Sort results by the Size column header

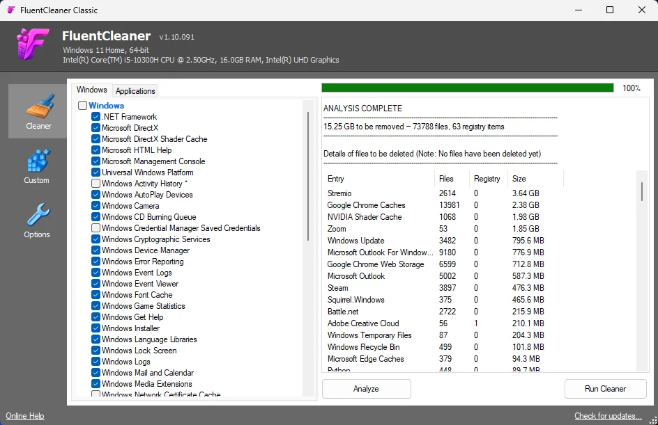(535, 179)
